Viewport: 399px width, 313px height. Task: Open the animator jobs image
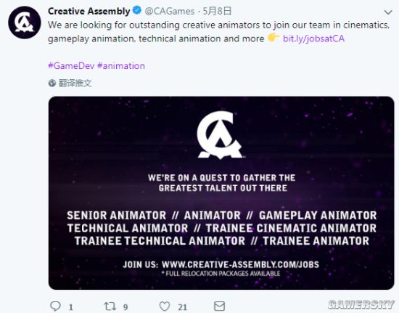tap(221, 192)
